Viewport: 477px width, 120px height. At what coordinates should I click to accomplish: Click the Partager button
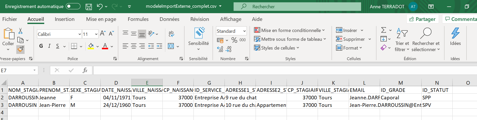pyautogui.click(x=423, y=19)
